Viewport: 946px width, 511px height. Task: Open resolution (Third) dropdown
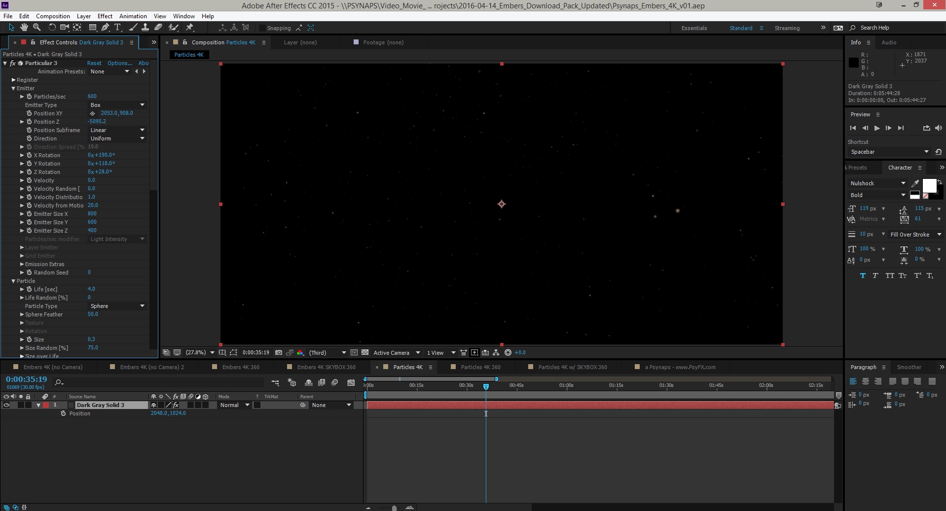327,353
